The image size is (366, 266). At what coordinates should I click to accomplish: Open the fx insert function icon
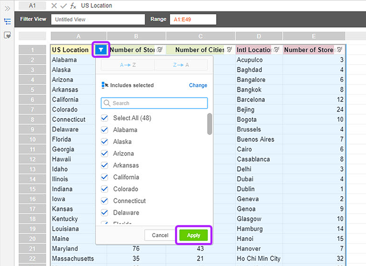click(73, 5)
